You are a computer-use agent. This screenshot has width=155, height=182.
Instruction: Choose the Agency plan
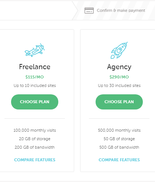(119, 102)
